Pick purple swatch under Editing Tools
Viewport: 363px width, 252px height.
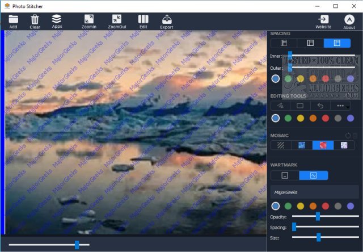(x=351, y=119)
